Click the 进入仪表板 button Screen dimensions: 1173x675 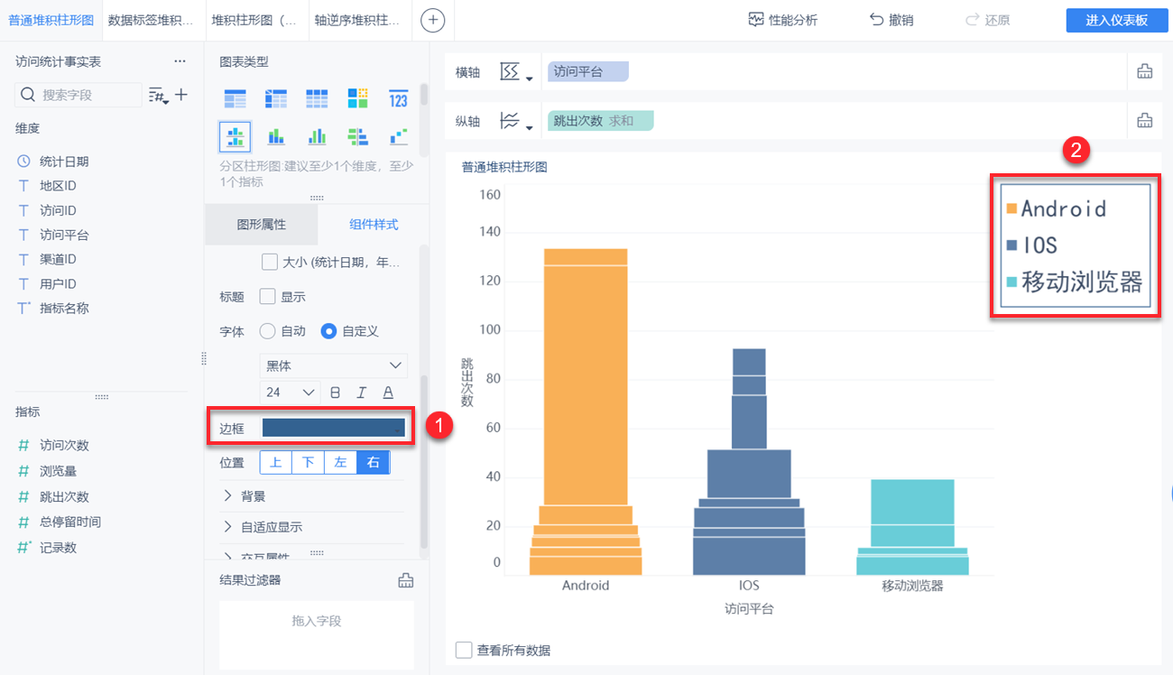1116,20
